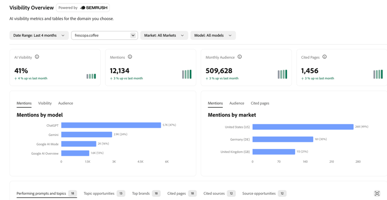Click the ChatGPT mentions bar
This screenshot has width=387, height=200.
point(111,125)
